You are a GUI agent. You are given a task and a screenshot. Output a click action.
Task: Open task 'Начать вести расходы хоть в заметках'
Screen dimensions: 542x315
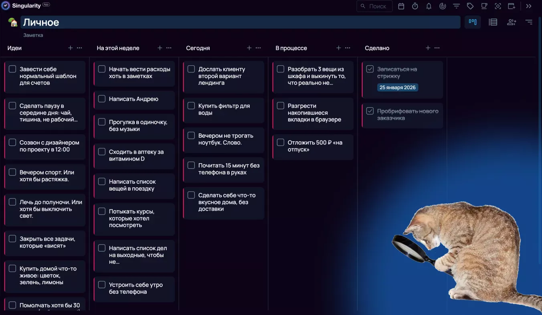(134, 73)
